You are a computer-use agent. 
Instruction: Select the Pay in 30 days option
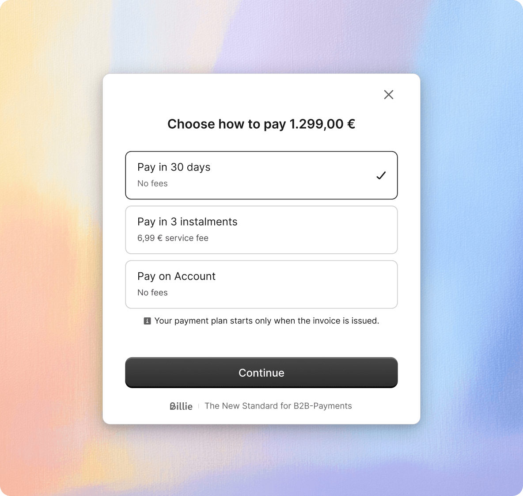point(261,175)
